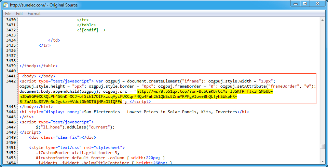Click line number 3444
The height and width of the screenshot is (167, 328).
[x=11, y=112]
